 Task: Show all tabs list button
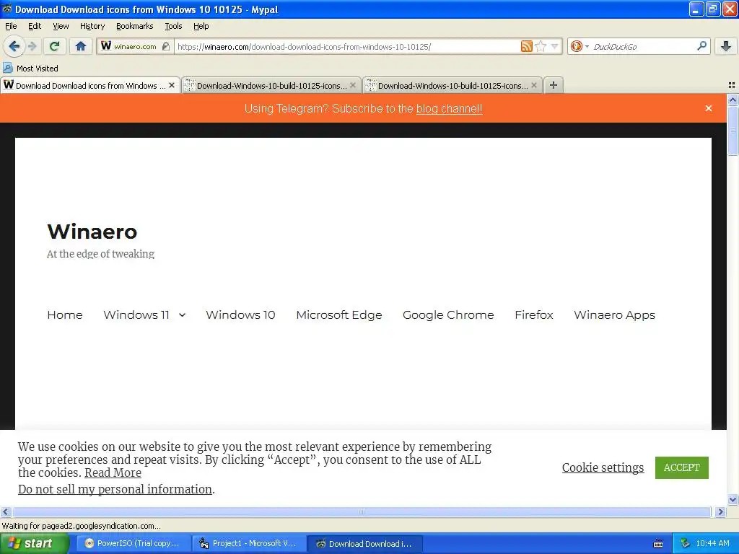[x=732, y=85]
